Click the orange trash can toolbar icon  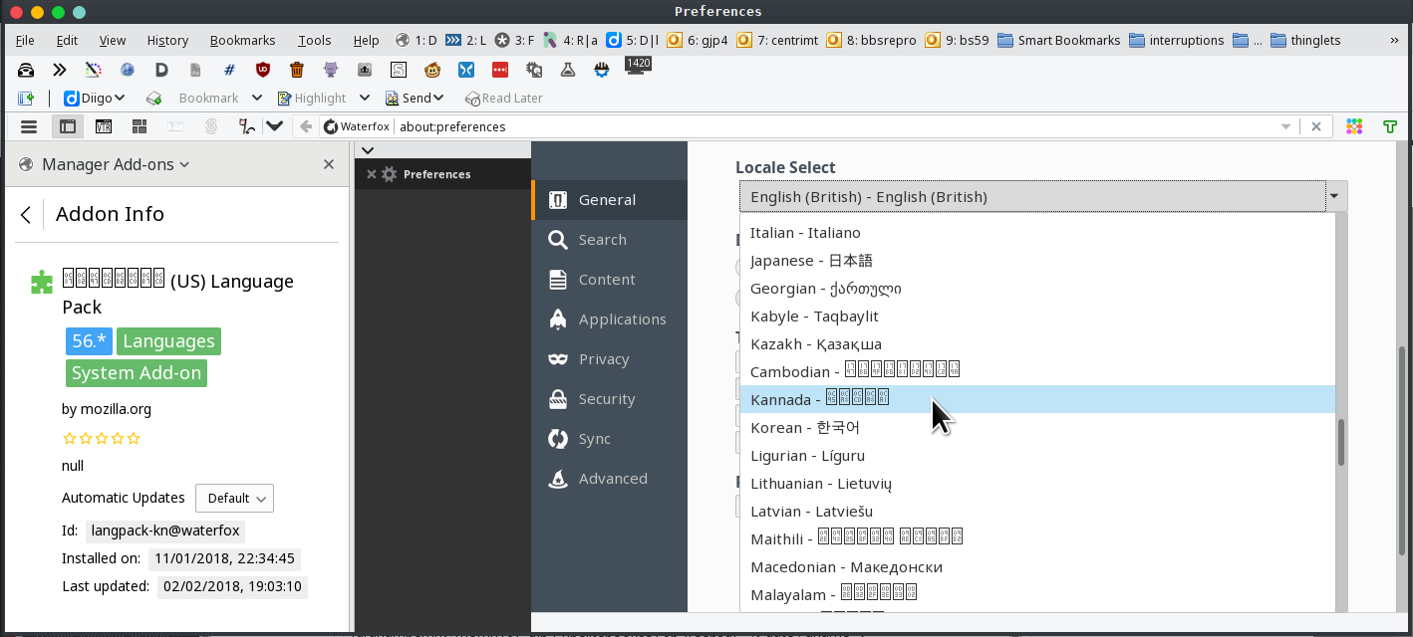coord(297,70)
